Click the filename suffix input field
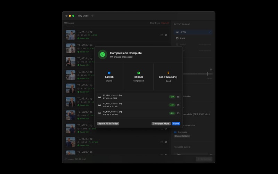Viewport: 278px width, 174px height. click(190, 154)
